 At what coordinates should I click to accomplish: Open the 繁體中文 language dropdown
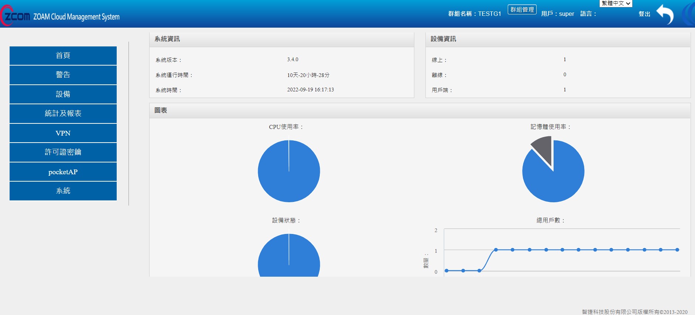point(616,3)
